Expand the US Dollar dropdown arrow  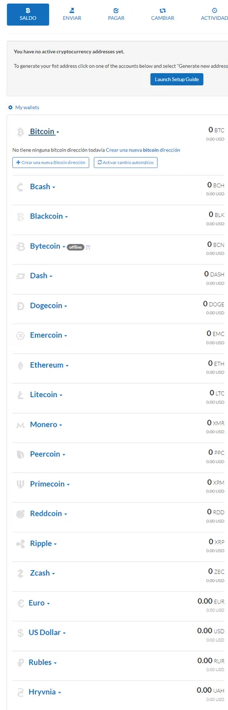[x=64, y=633]
